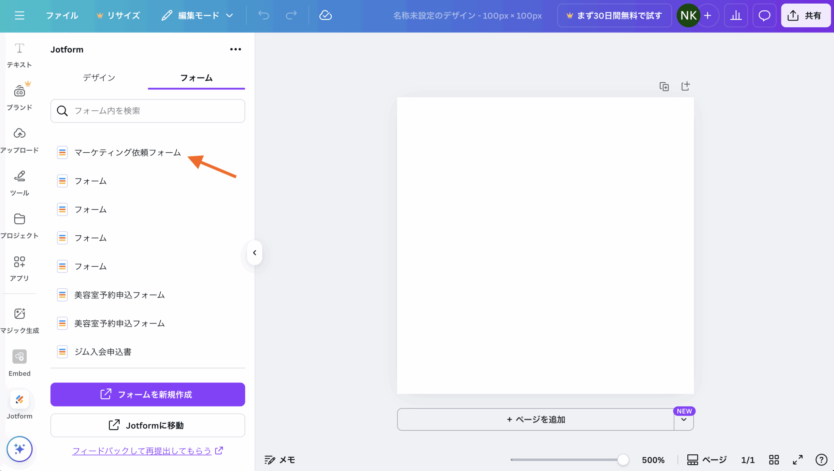
Task: Open the comments speech bubble icon
Action: (x=764, y=15)
